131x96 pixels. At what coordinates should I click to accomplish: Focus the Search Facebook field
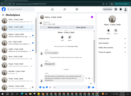(21, 9)
